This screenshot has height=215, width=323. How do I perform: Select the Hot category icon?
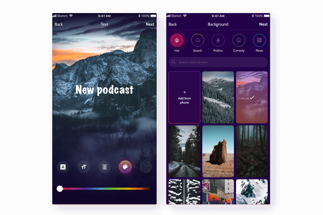pyautogui.click(x=177, y=40)
